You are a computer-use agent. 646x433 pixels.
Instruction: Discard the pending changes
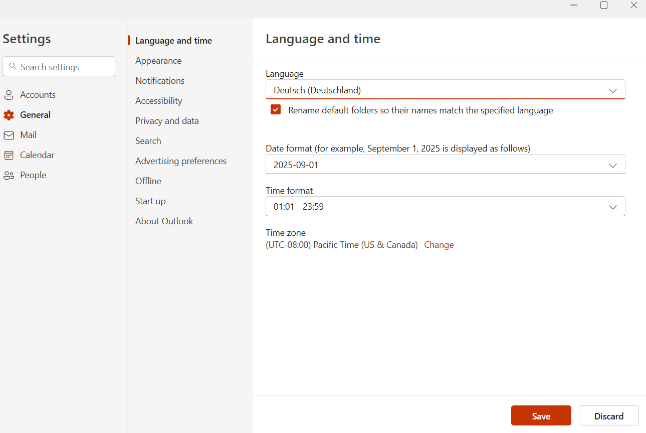pos(608,416)
